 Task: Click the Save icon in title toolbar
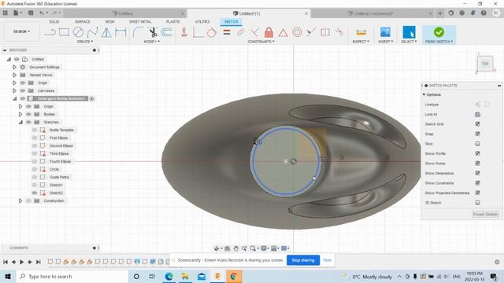click(31, 13)
